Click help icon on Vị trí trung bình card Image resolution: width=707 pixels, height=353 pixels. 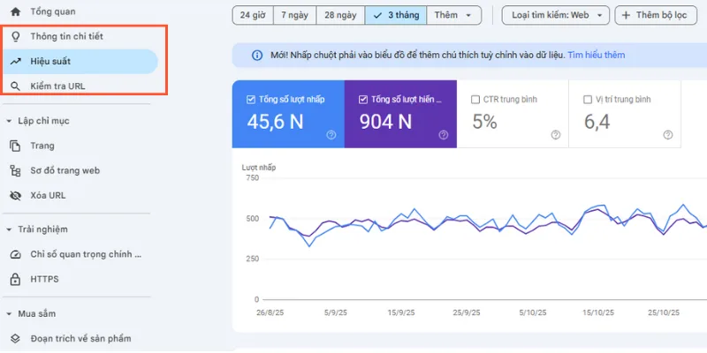[x=668, y=135]
